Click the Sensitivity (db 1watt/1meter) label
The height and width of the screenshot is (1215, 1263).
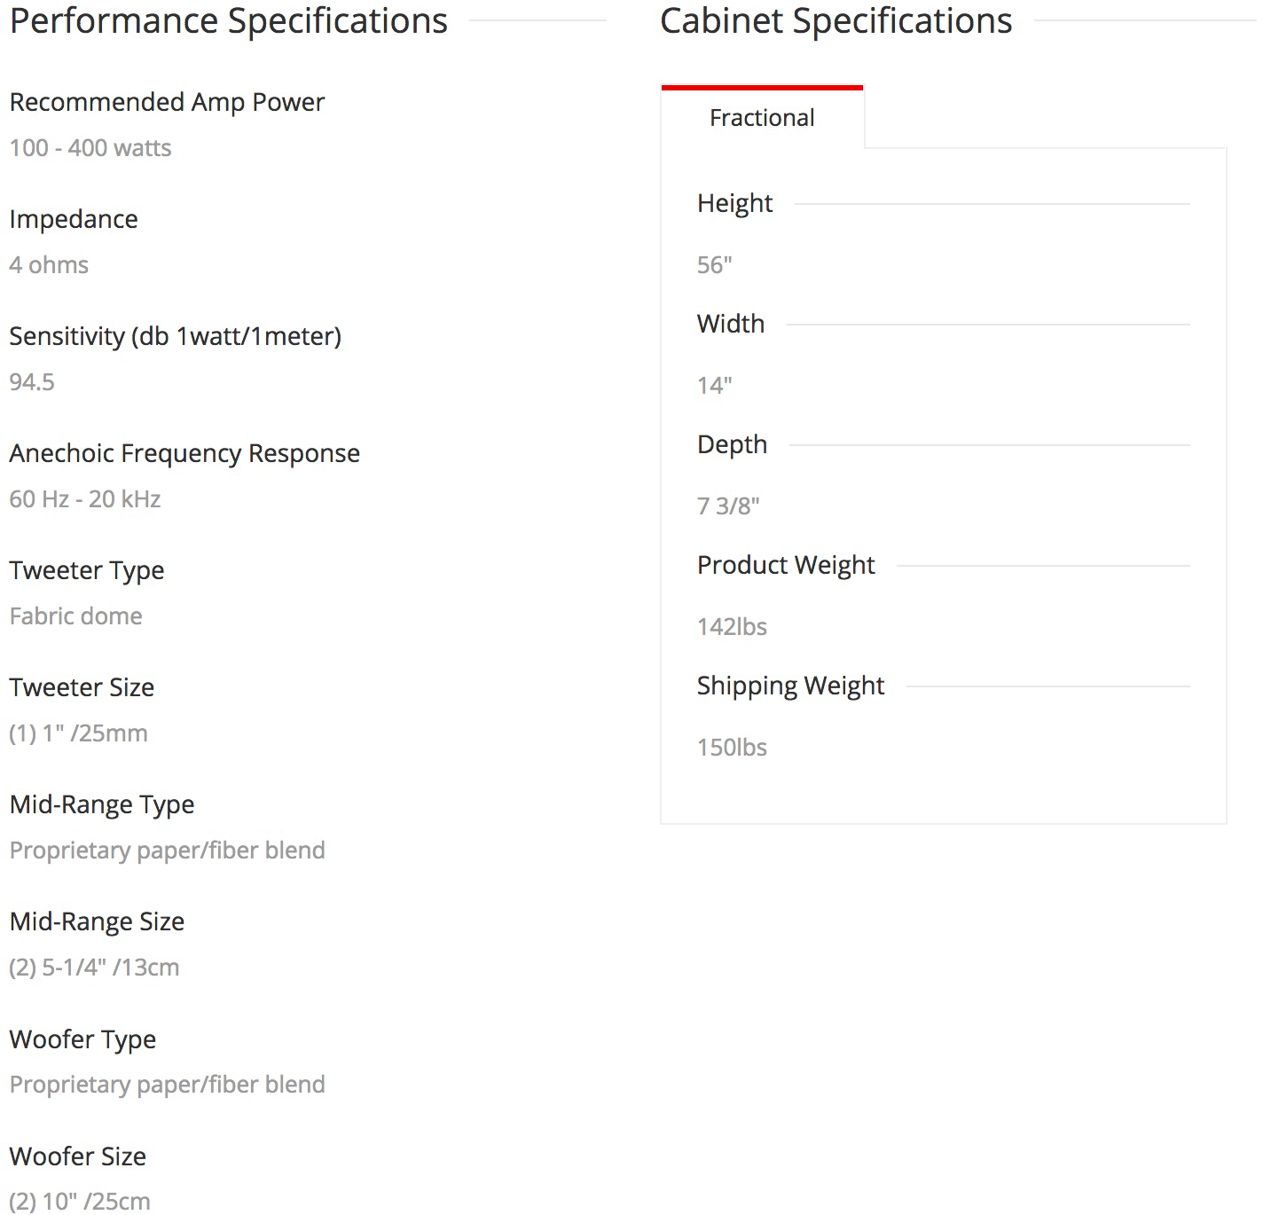click(x=175, y=336)
